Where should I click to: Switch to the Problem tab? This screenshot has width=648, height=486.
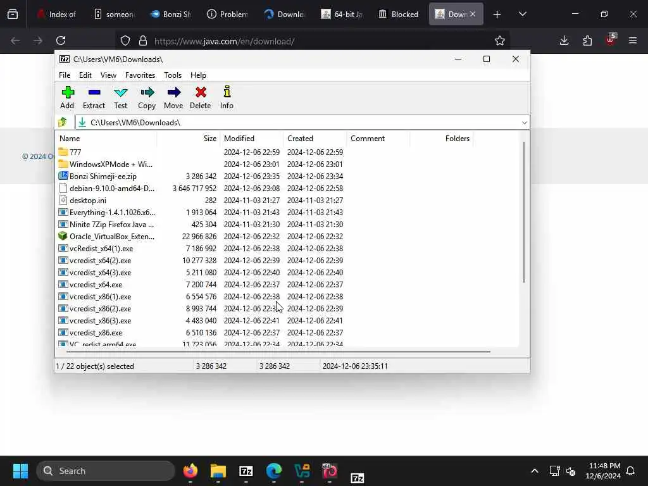228,15
